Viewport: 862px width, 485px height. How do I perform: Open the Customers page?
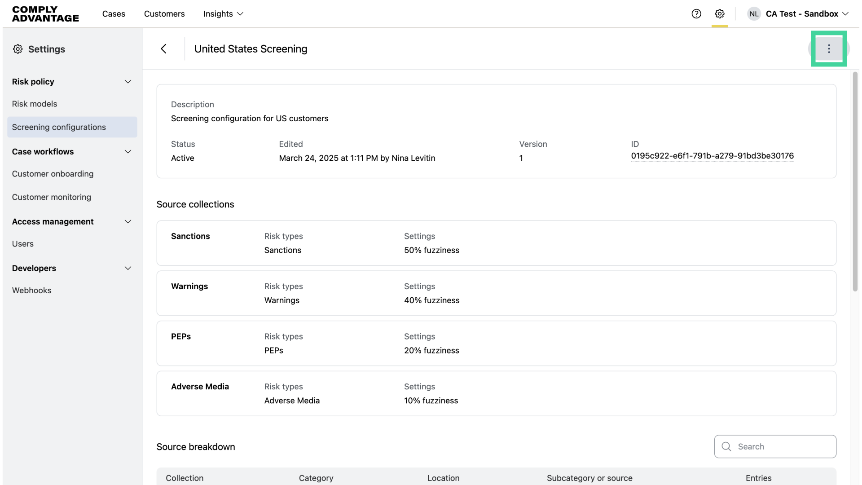click(164, 14)
